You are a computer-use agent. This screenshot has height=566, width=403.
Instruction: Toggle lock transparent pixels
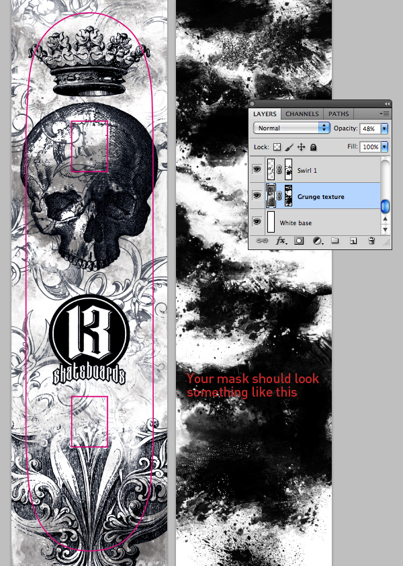[x=277, y=147]
